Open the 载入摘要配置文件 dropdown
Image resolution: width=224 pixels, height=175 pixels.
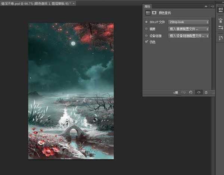(x=189, y=29)
